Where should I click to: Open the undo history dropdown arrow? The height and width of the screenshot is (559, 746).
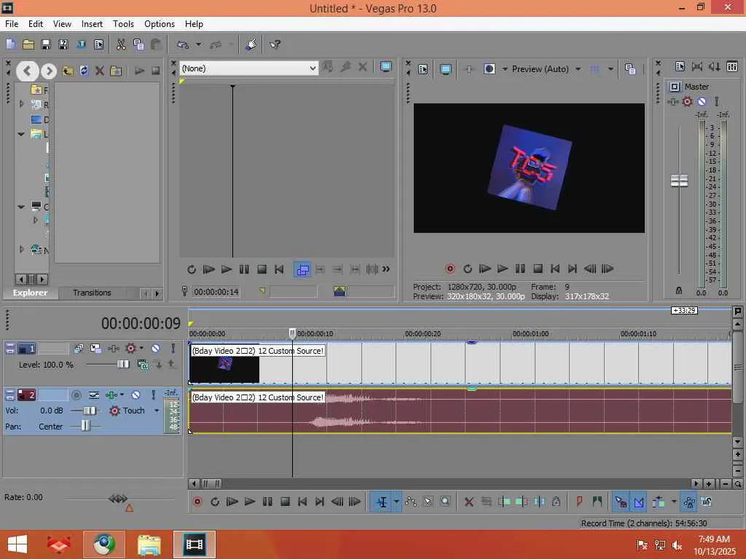coord(198,44)
